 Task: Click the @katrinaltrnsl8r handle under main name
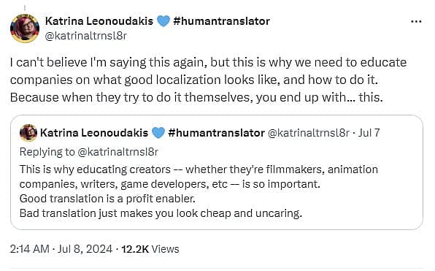coord(85,36)
